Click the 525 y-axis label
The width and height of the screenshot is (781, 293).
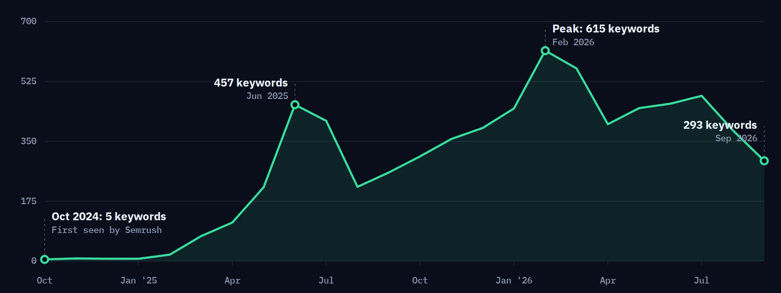coord(29,81)
